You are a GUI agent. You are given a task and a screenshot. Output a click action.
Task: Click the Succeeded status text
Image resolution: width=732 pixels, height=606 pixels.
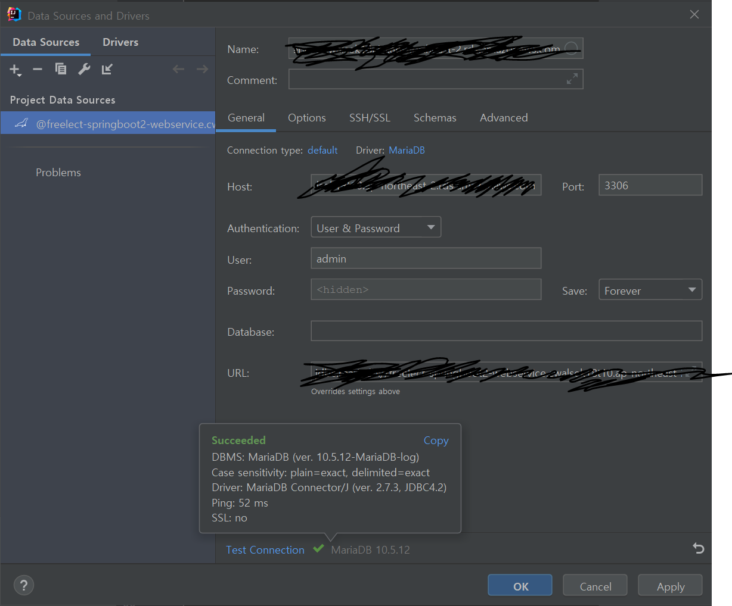coord(238,441)
